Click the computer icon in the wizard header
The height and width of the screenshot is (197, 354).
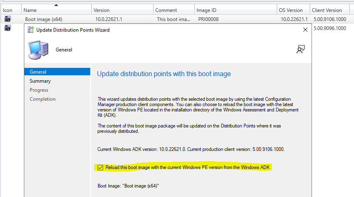point(38,50)
